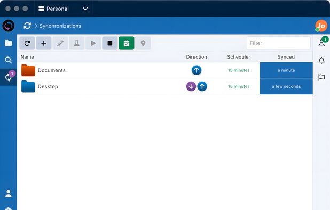Viewport: 330px width, 210px height.
Task: Open the sync sidebar icon with badge
Action: pos(9,77)
